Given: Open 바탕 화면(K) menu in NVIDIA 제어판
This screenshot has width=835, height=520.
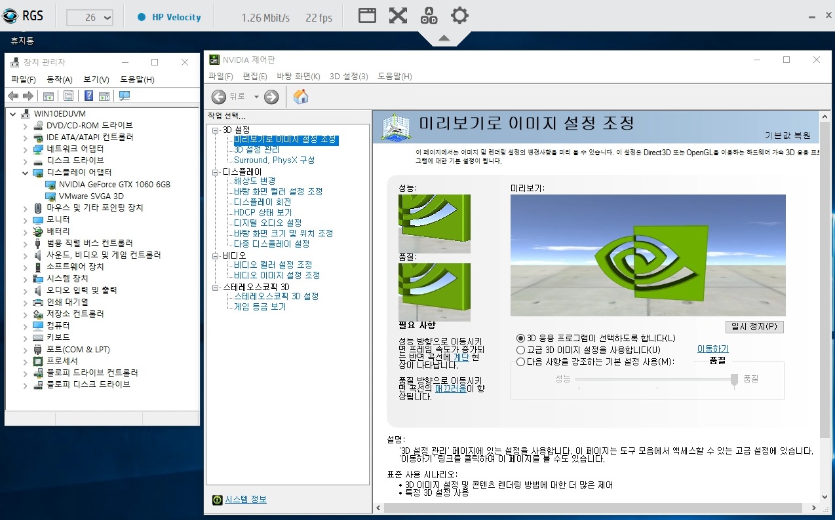Looking at the screenshot, I should coord(298,76).
